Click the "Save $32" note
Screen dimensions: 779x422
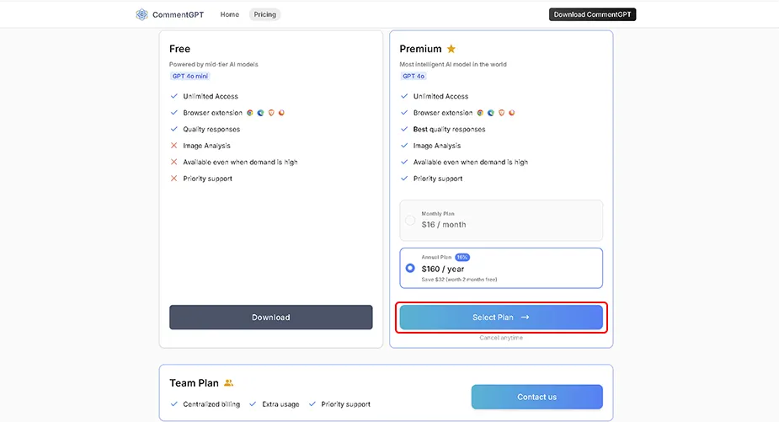pos(459,280)
